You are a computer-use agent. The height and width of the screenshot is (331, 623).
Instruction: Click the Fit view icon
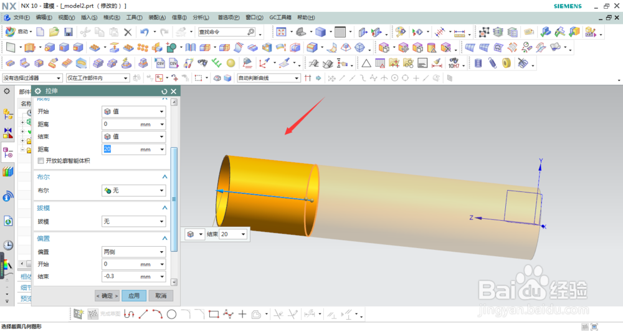pos(282,32)
